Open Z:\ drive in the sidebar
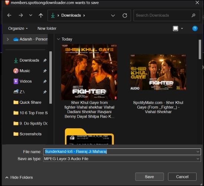This screenshot has width=204, height=186. 19,92
